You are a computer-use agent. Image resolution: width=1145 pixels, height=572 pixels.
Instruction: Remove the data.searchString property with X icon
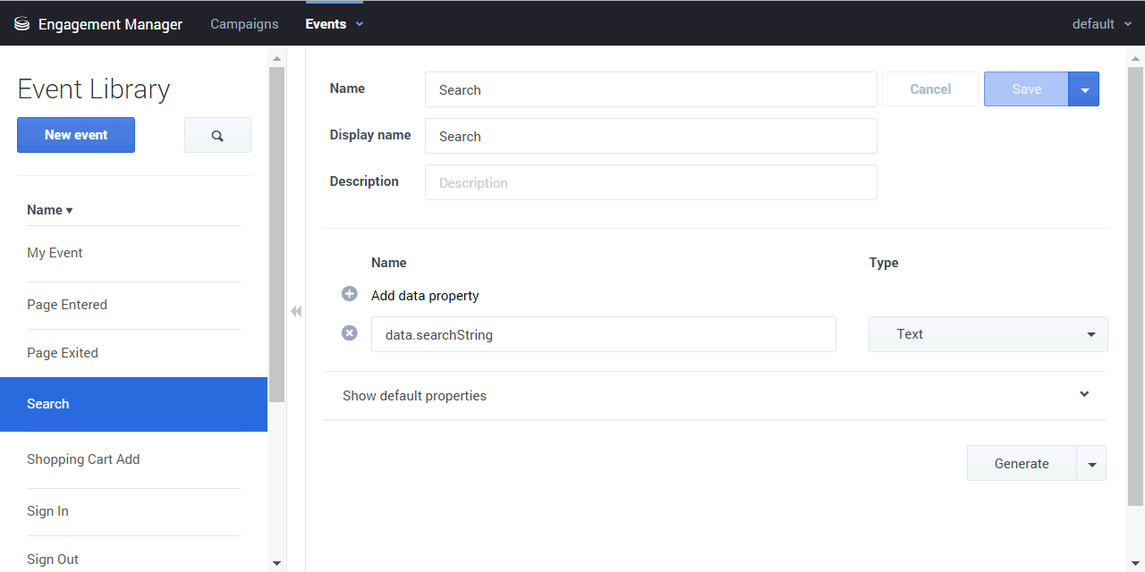(350, 333)
